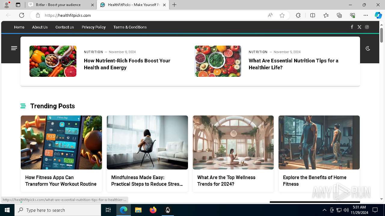Open browser Extensions icon
The image size is (385, 216).
click(x=298, y=15)
